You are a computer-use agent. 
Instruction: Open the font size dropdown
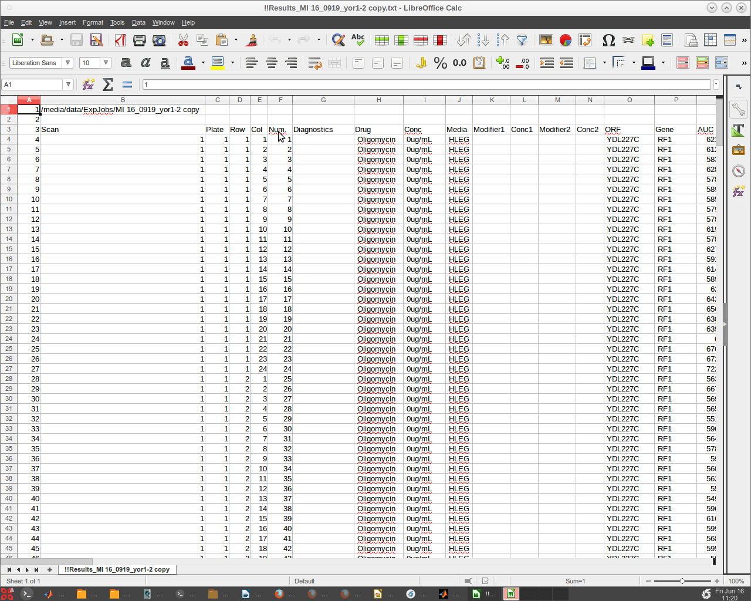coord(105,63)
